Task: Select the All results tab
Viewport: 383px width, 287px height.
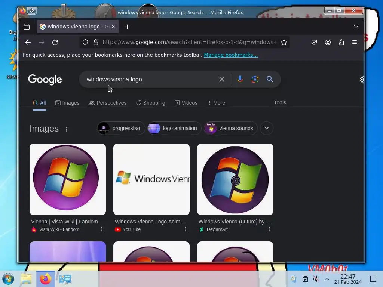Action: 39,103
